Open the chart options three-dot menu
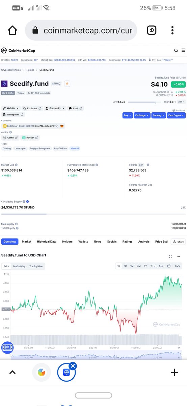 click(179, 256)
